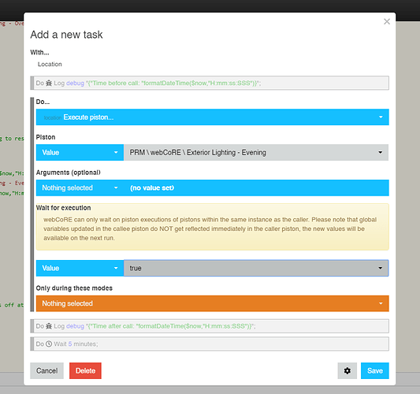Click the Cancel button
This screenshot has height=394, width=420.
[46, 370]
